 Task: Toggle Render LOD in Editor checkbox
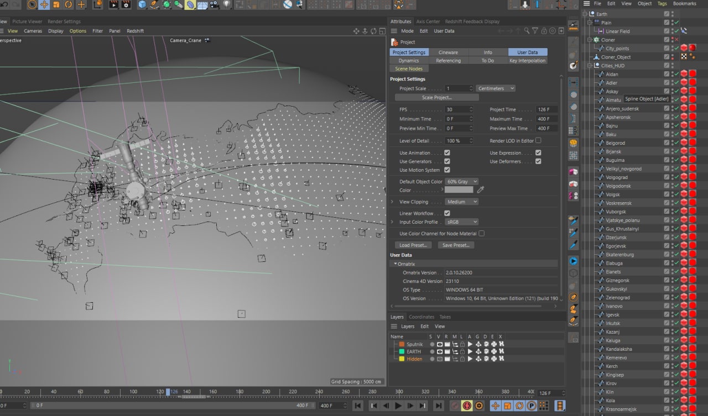point(538,141)
